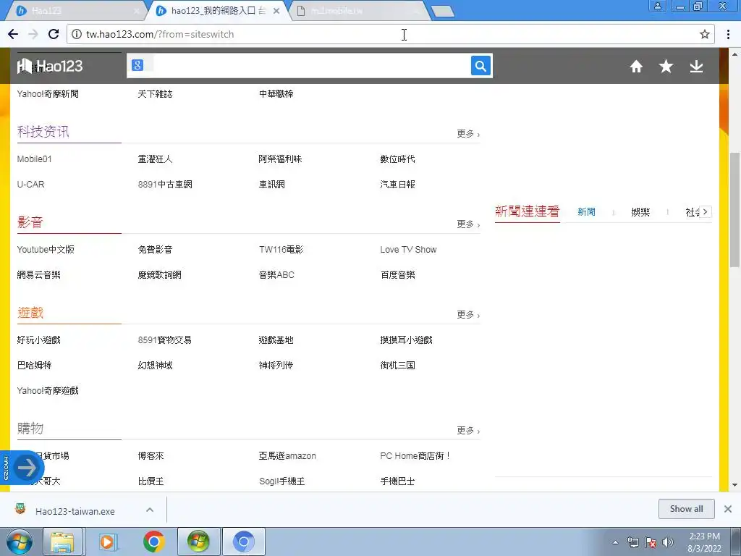Open the 天下雜誌 link

[x=155, y=93]
